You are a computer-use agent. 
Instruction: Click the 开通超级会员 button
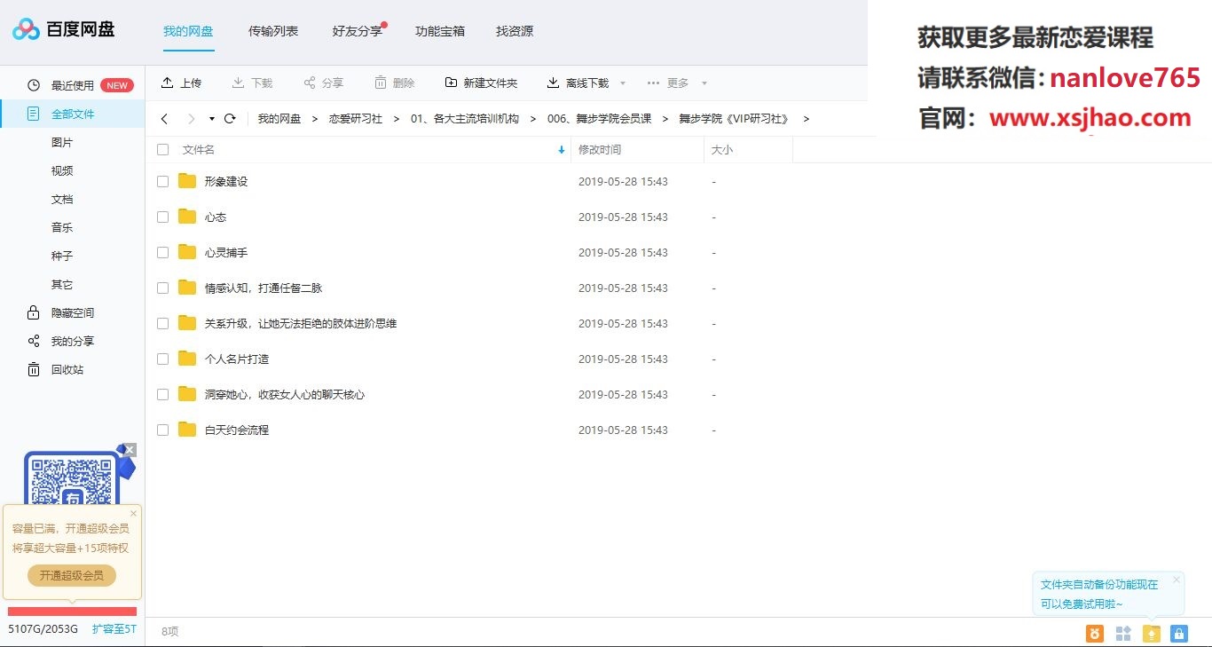[x=72, y=575]
